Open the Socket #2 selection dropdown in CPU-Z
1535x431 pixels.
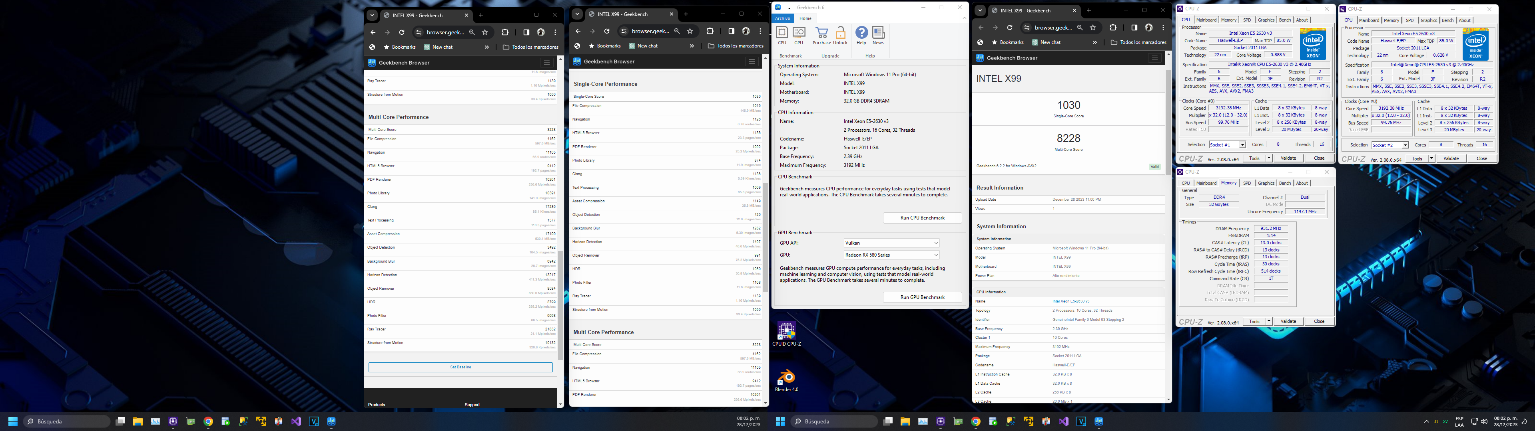pyautogui.click(x=1389, y=145)
